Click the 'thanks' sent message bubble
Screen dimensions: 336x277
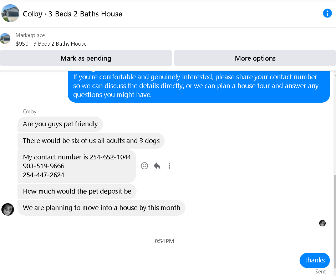click(x=315, y=260)
